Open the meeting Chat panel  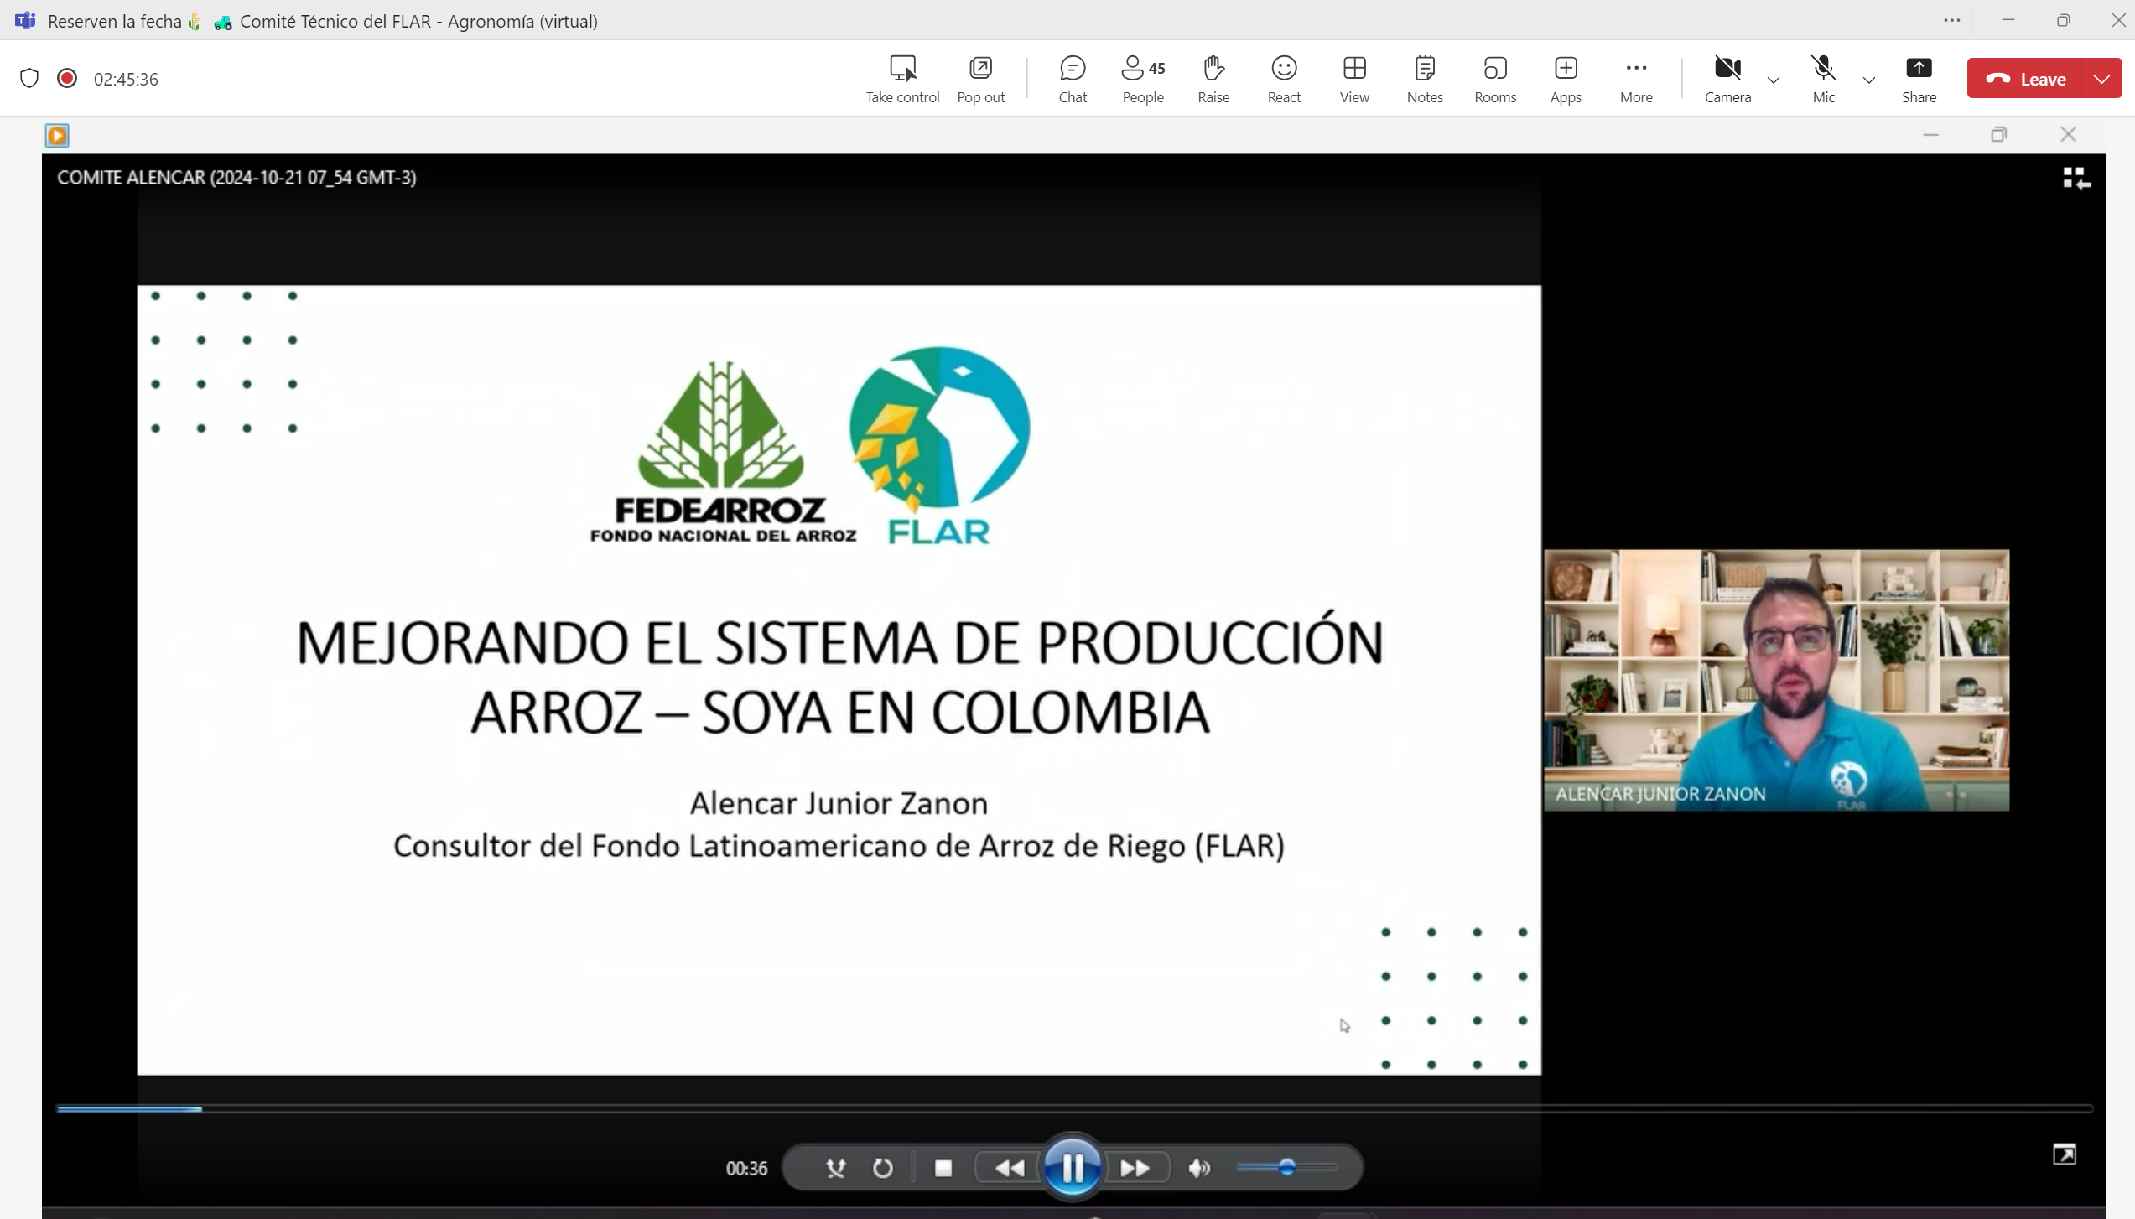[x=1073, y=80]
